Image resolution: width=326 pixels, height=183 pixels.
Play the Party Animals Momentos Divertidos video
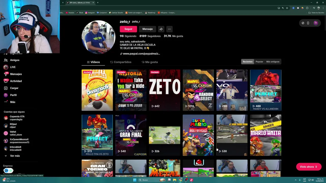[97, 90]
